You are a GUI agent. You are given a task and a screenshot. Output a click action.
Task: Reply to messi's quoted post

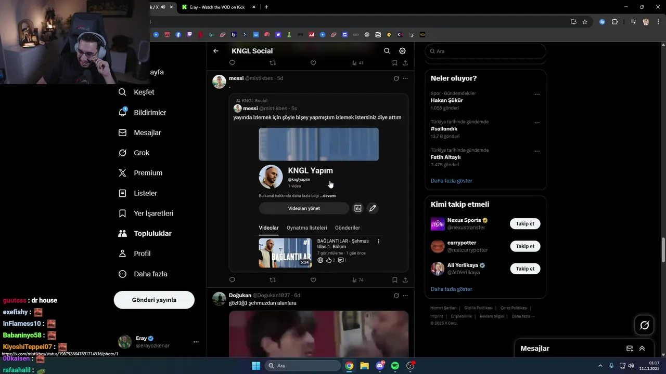[x=232, y=280]
